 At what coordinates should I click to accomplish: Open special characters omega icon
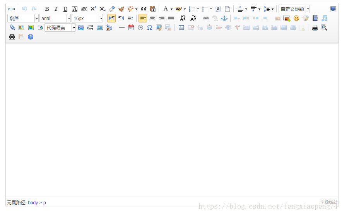[150, 27]
